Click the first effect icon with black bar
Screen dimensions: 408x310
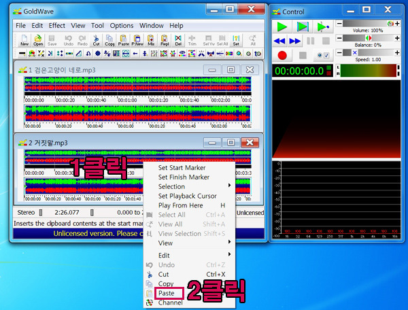pos(22,54)
